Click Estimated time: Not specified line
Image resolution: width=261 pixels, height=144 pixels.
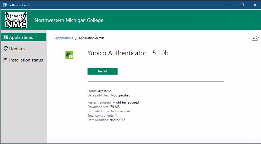click(x=109, y=111)
